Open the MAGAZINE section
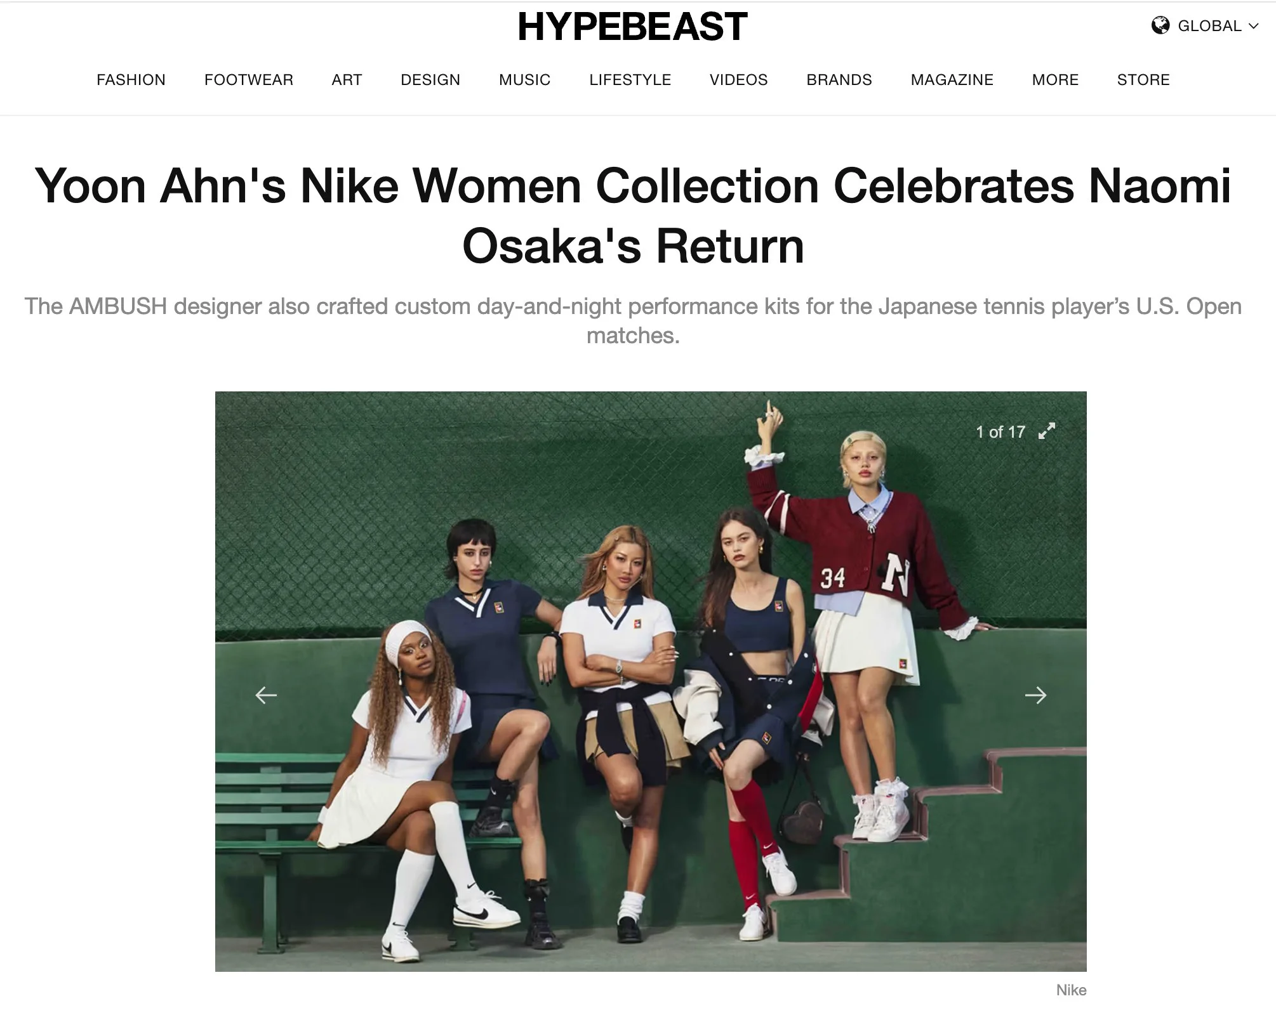 pyautogui.click(x=952, y=80)
